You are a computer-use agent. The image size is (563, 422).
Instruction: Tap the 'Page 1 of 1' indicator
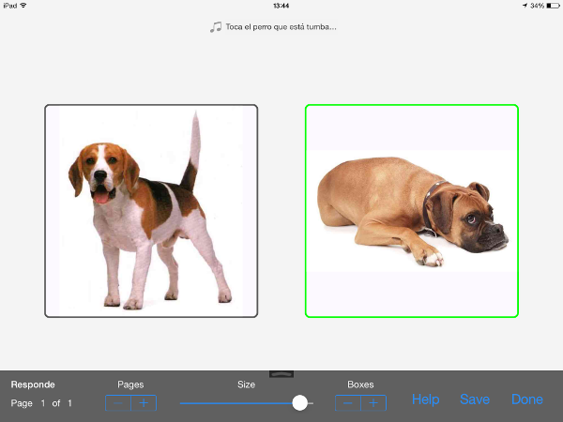click(41, 403)
